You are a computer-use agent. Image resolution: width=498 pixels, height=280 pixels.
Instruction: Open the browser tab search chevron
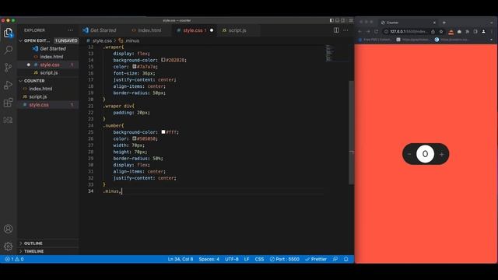pos(491,23)
